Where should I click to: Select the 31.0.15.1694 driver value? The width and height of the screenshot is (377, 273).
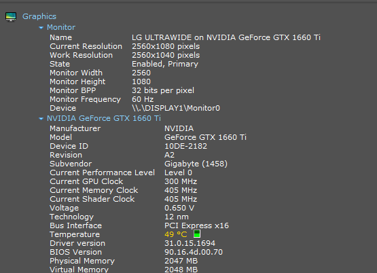[x=190, y=243]
